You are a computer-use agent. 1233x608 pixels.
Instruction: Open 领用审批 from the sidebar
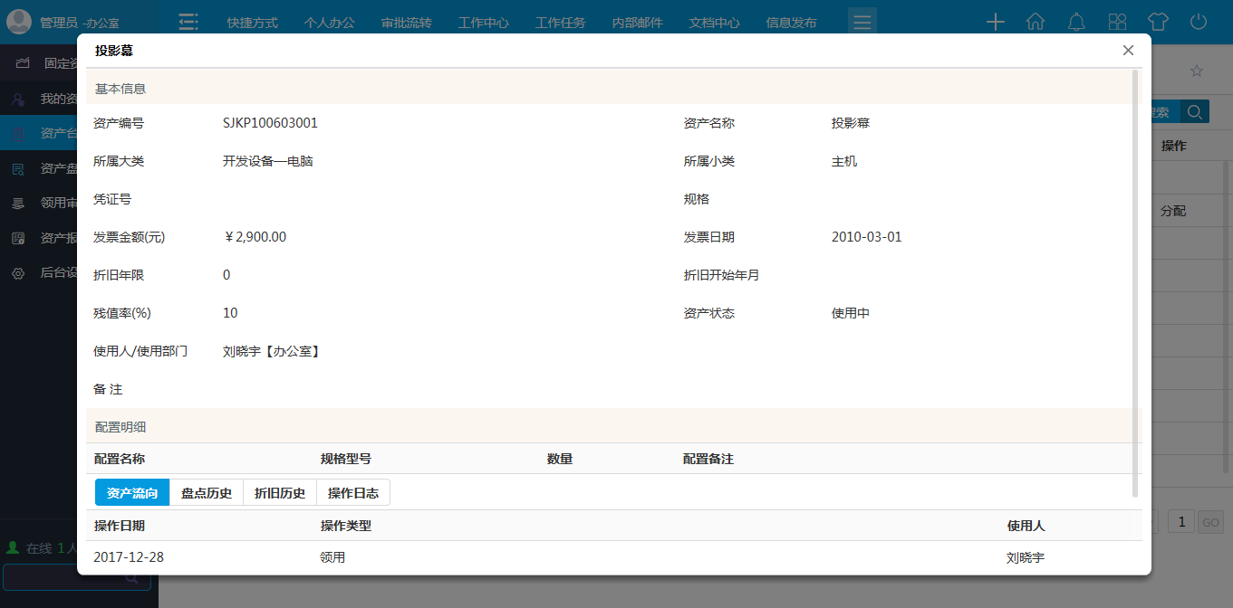pos(20,202)
